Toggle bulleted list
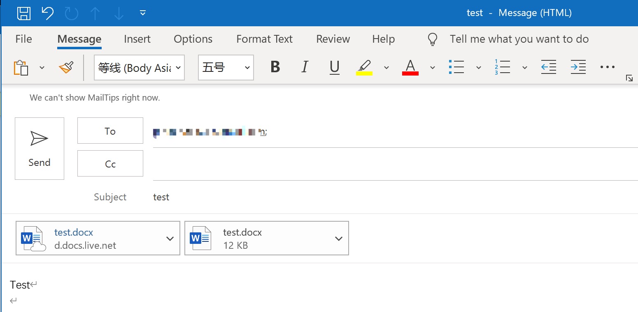The width and height of the screenshot is (638, 312). pyautogui.click(x=456, y=67)
